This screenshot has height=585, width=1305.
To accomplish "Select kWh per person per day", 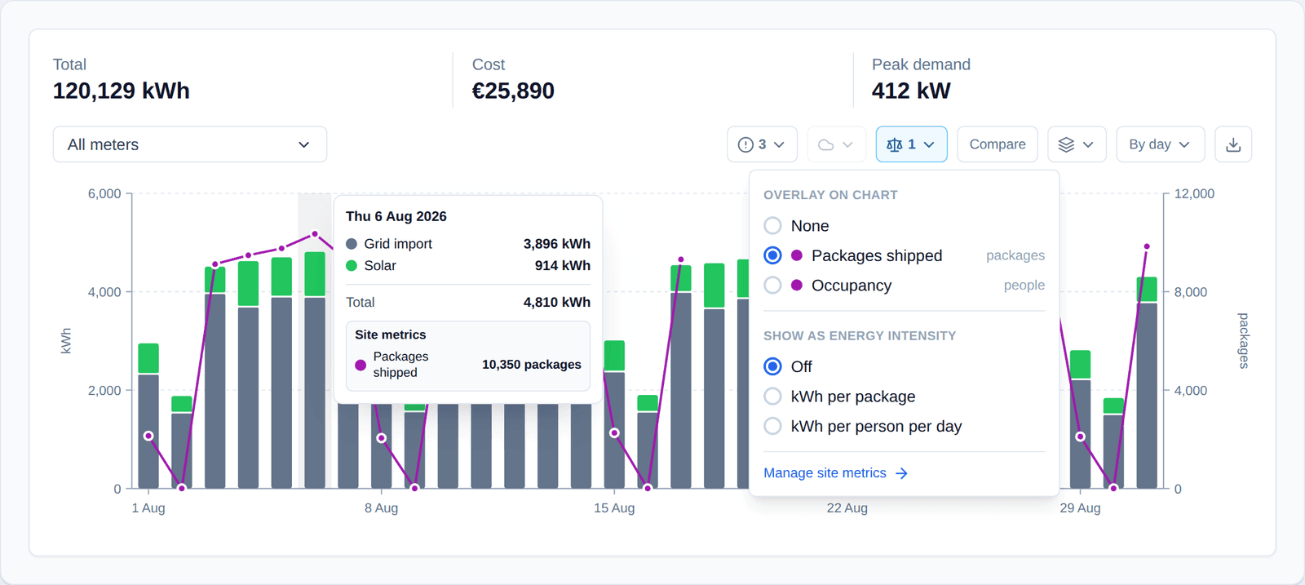I will click(772, 426).
